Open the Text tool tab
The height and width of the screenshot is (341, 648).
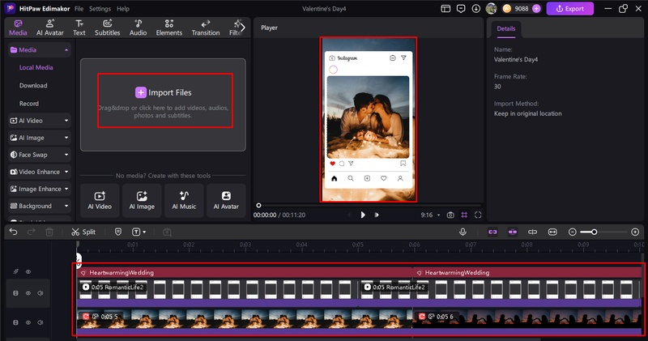79,28
